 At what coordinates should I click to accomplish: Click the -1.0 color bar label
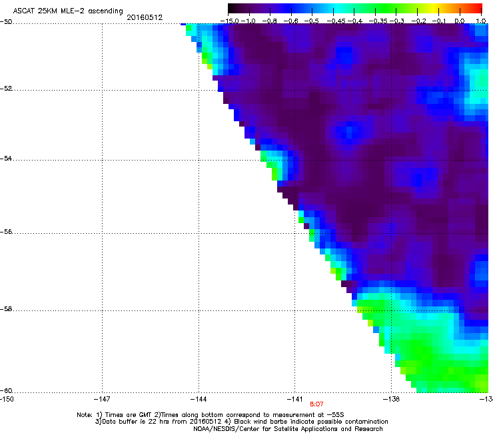tap(248, 21)
